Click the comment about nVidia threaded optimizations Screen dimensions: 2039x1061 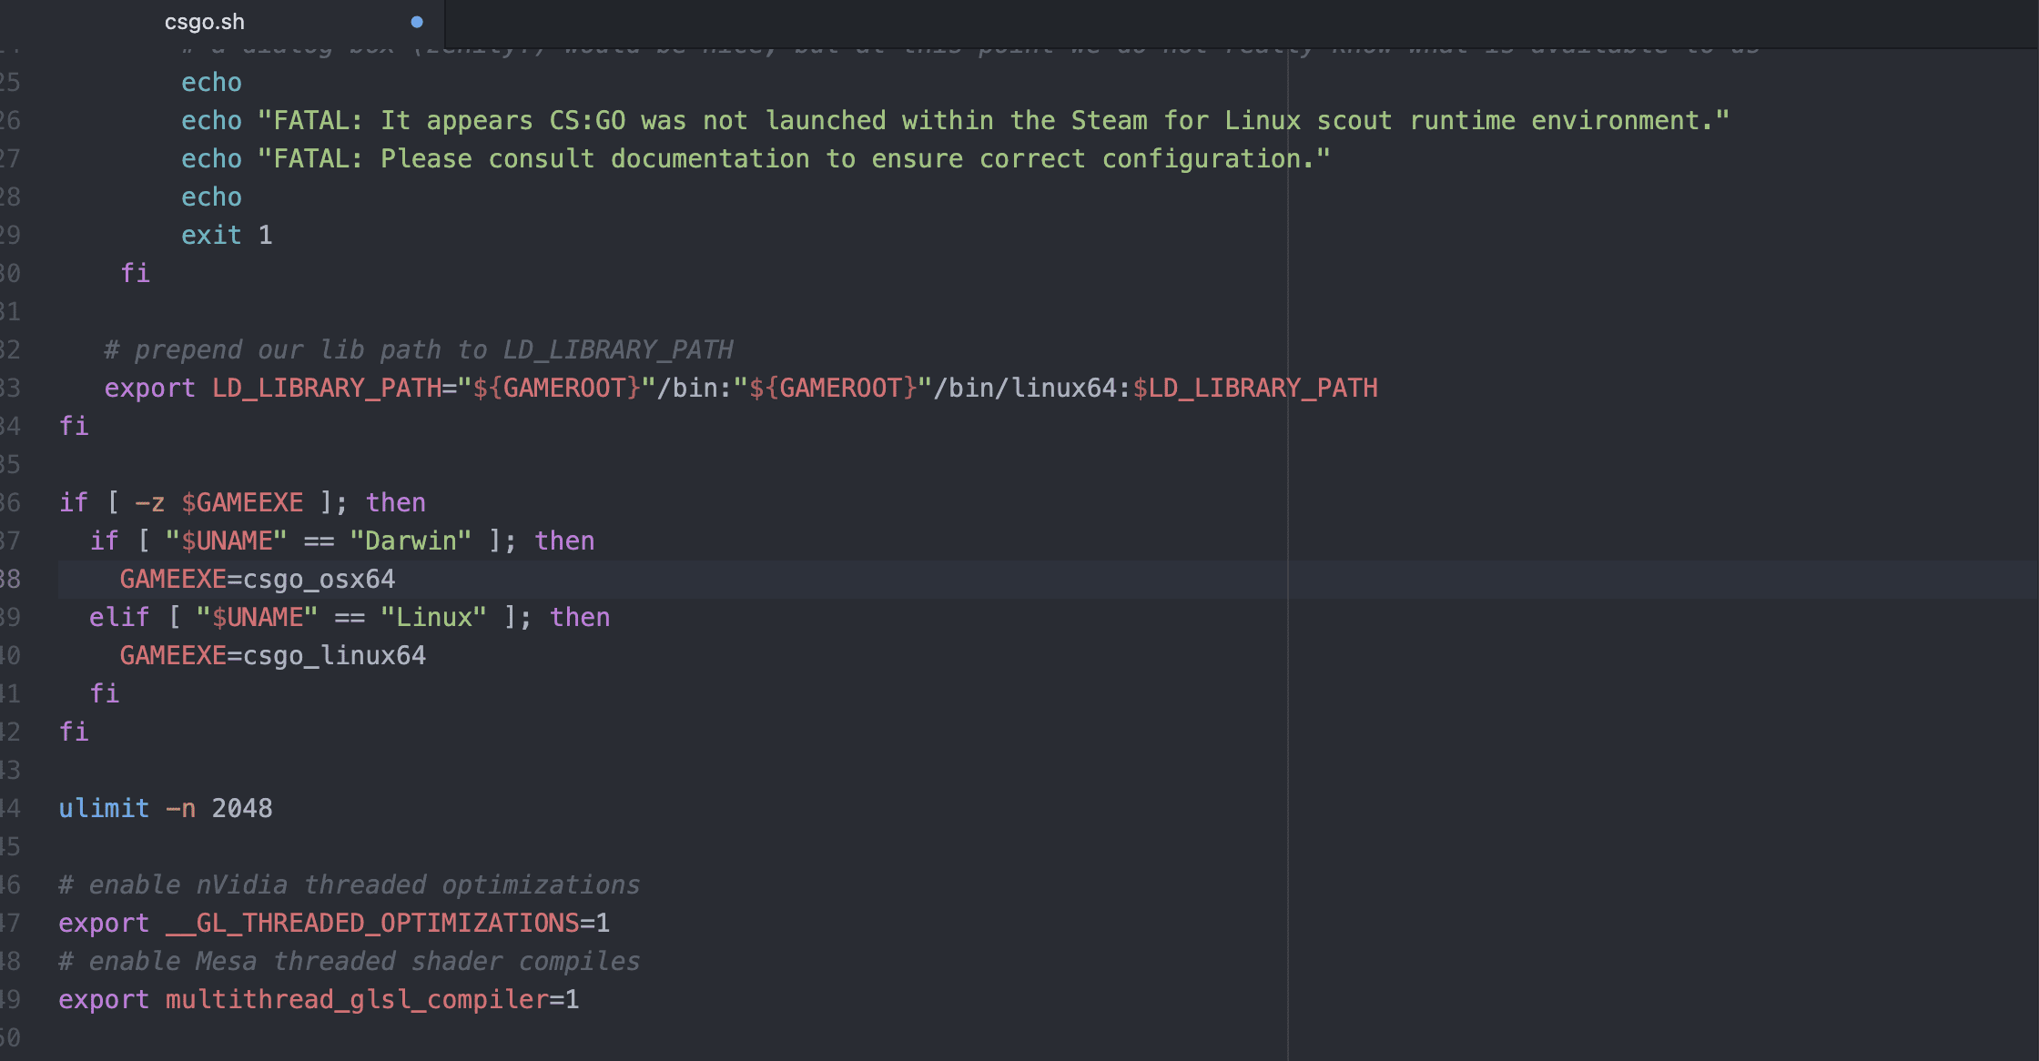coord(350,885)
